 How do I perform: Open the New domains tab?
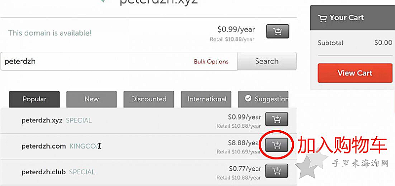point(91,99)
